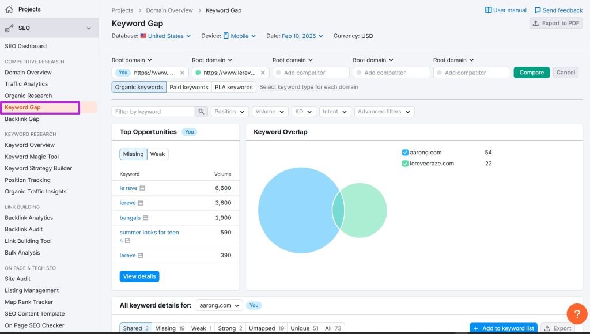Click the Send feedback speech bubble icon
590x334 pixels.
pos(538,10)
